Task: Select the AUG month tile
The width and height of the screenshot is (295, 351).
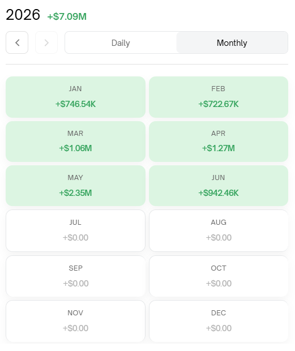Action: click(x=219, y=230)
